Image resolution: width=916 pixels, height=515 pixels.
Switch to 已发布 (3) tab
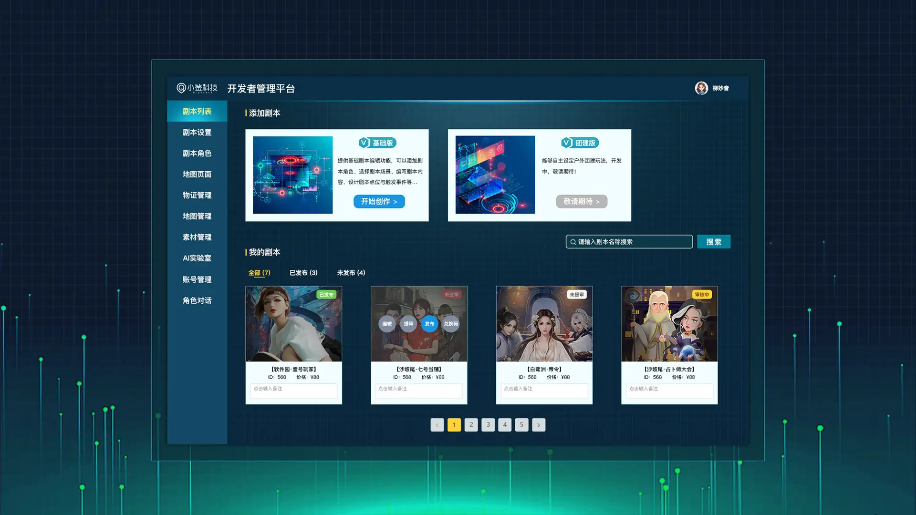303,273
